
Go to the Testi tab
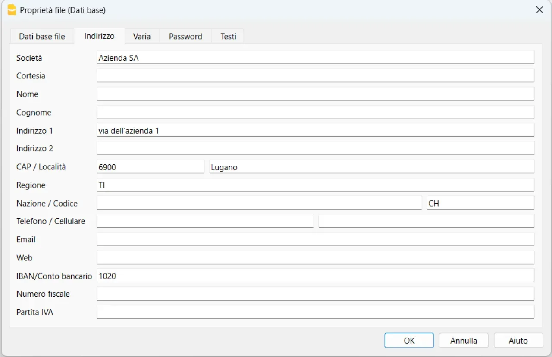[228, 37]
